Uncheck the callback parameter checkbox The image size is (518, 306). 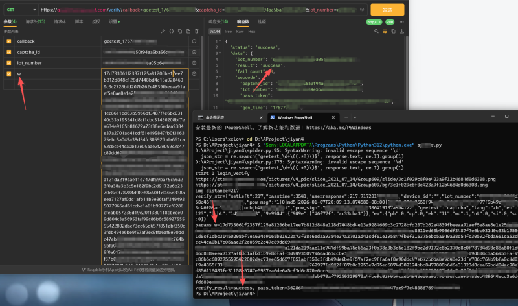point(9,41)
